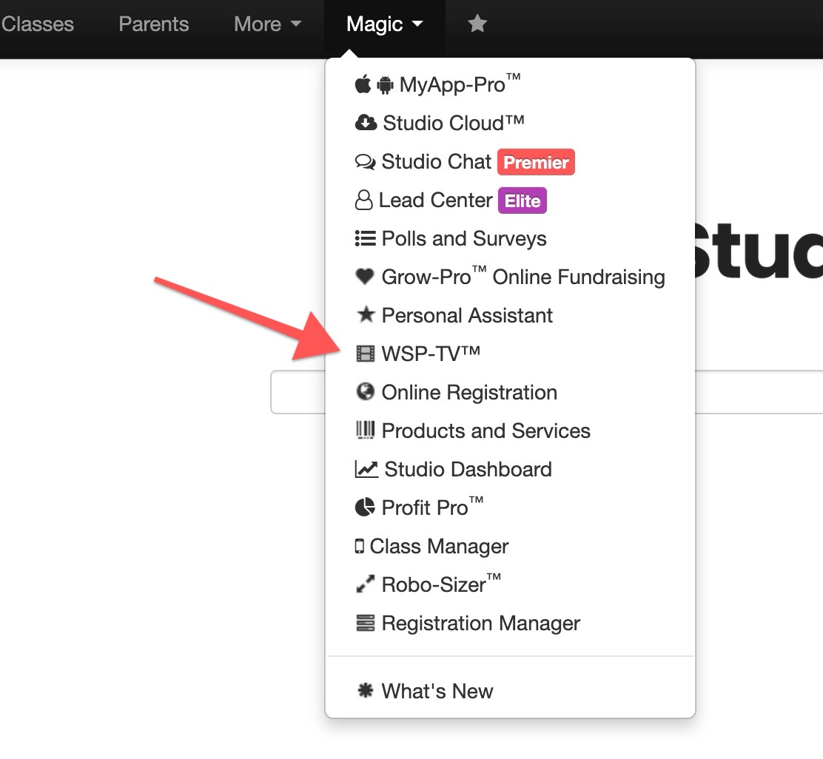Click the person icon for Lead Center

363,200
